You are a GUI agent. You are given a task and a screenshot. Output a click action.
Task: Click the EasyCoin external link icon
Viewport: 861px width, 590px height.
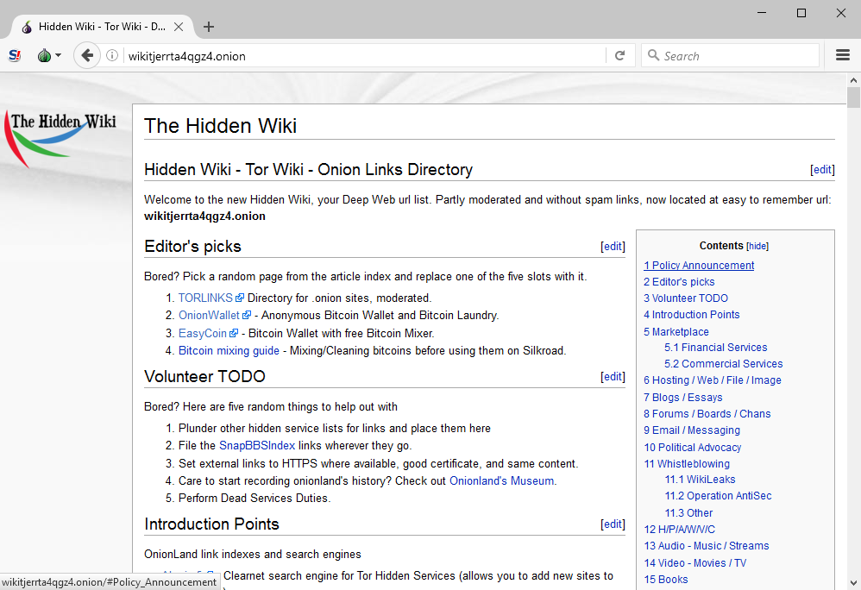234,333
